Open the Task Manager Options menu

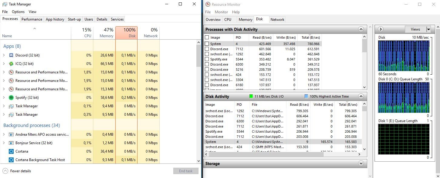(18, 12)
